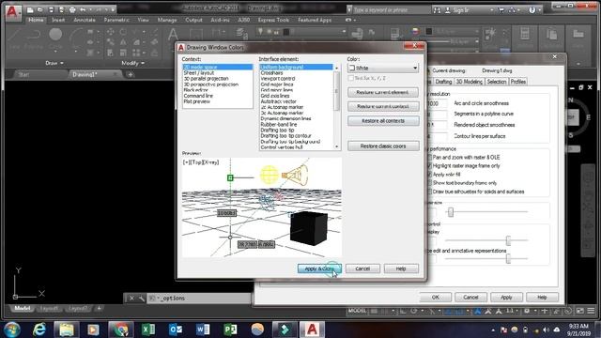Click Apply button in Options dialog
Viewport: 601px width, 338px height.
506,297
